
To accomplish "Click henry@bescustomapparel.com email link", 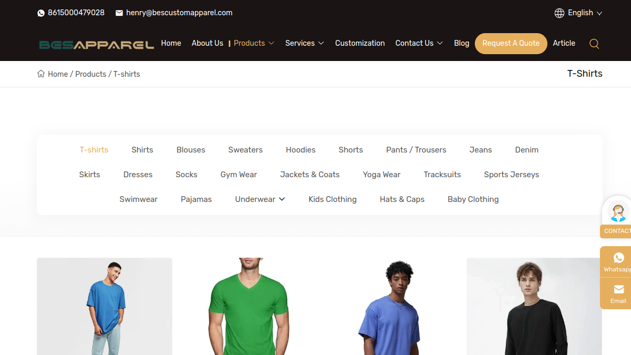I will [179, 13].
